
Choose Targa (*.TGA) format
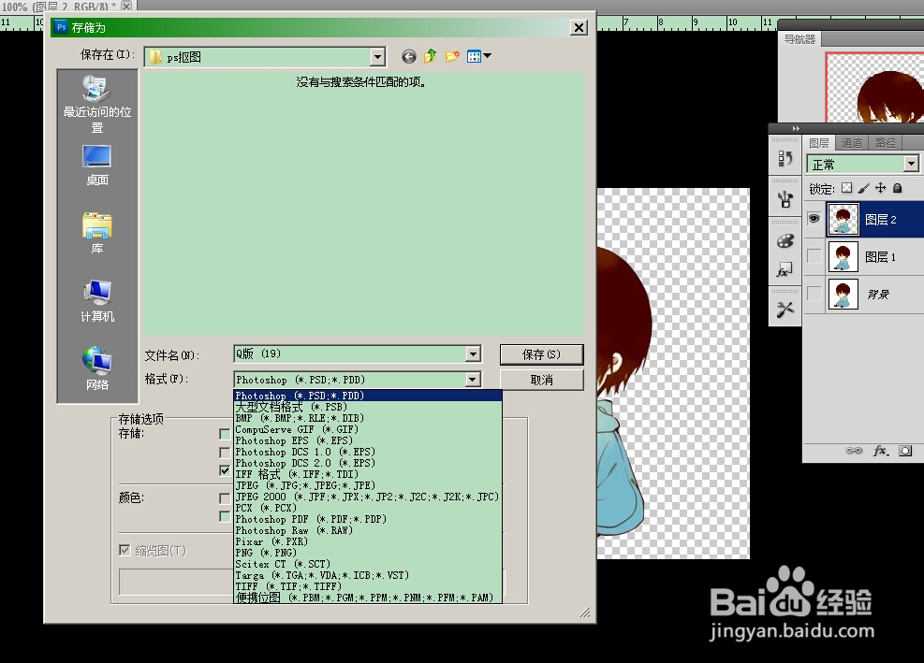(x=368, y=575)
